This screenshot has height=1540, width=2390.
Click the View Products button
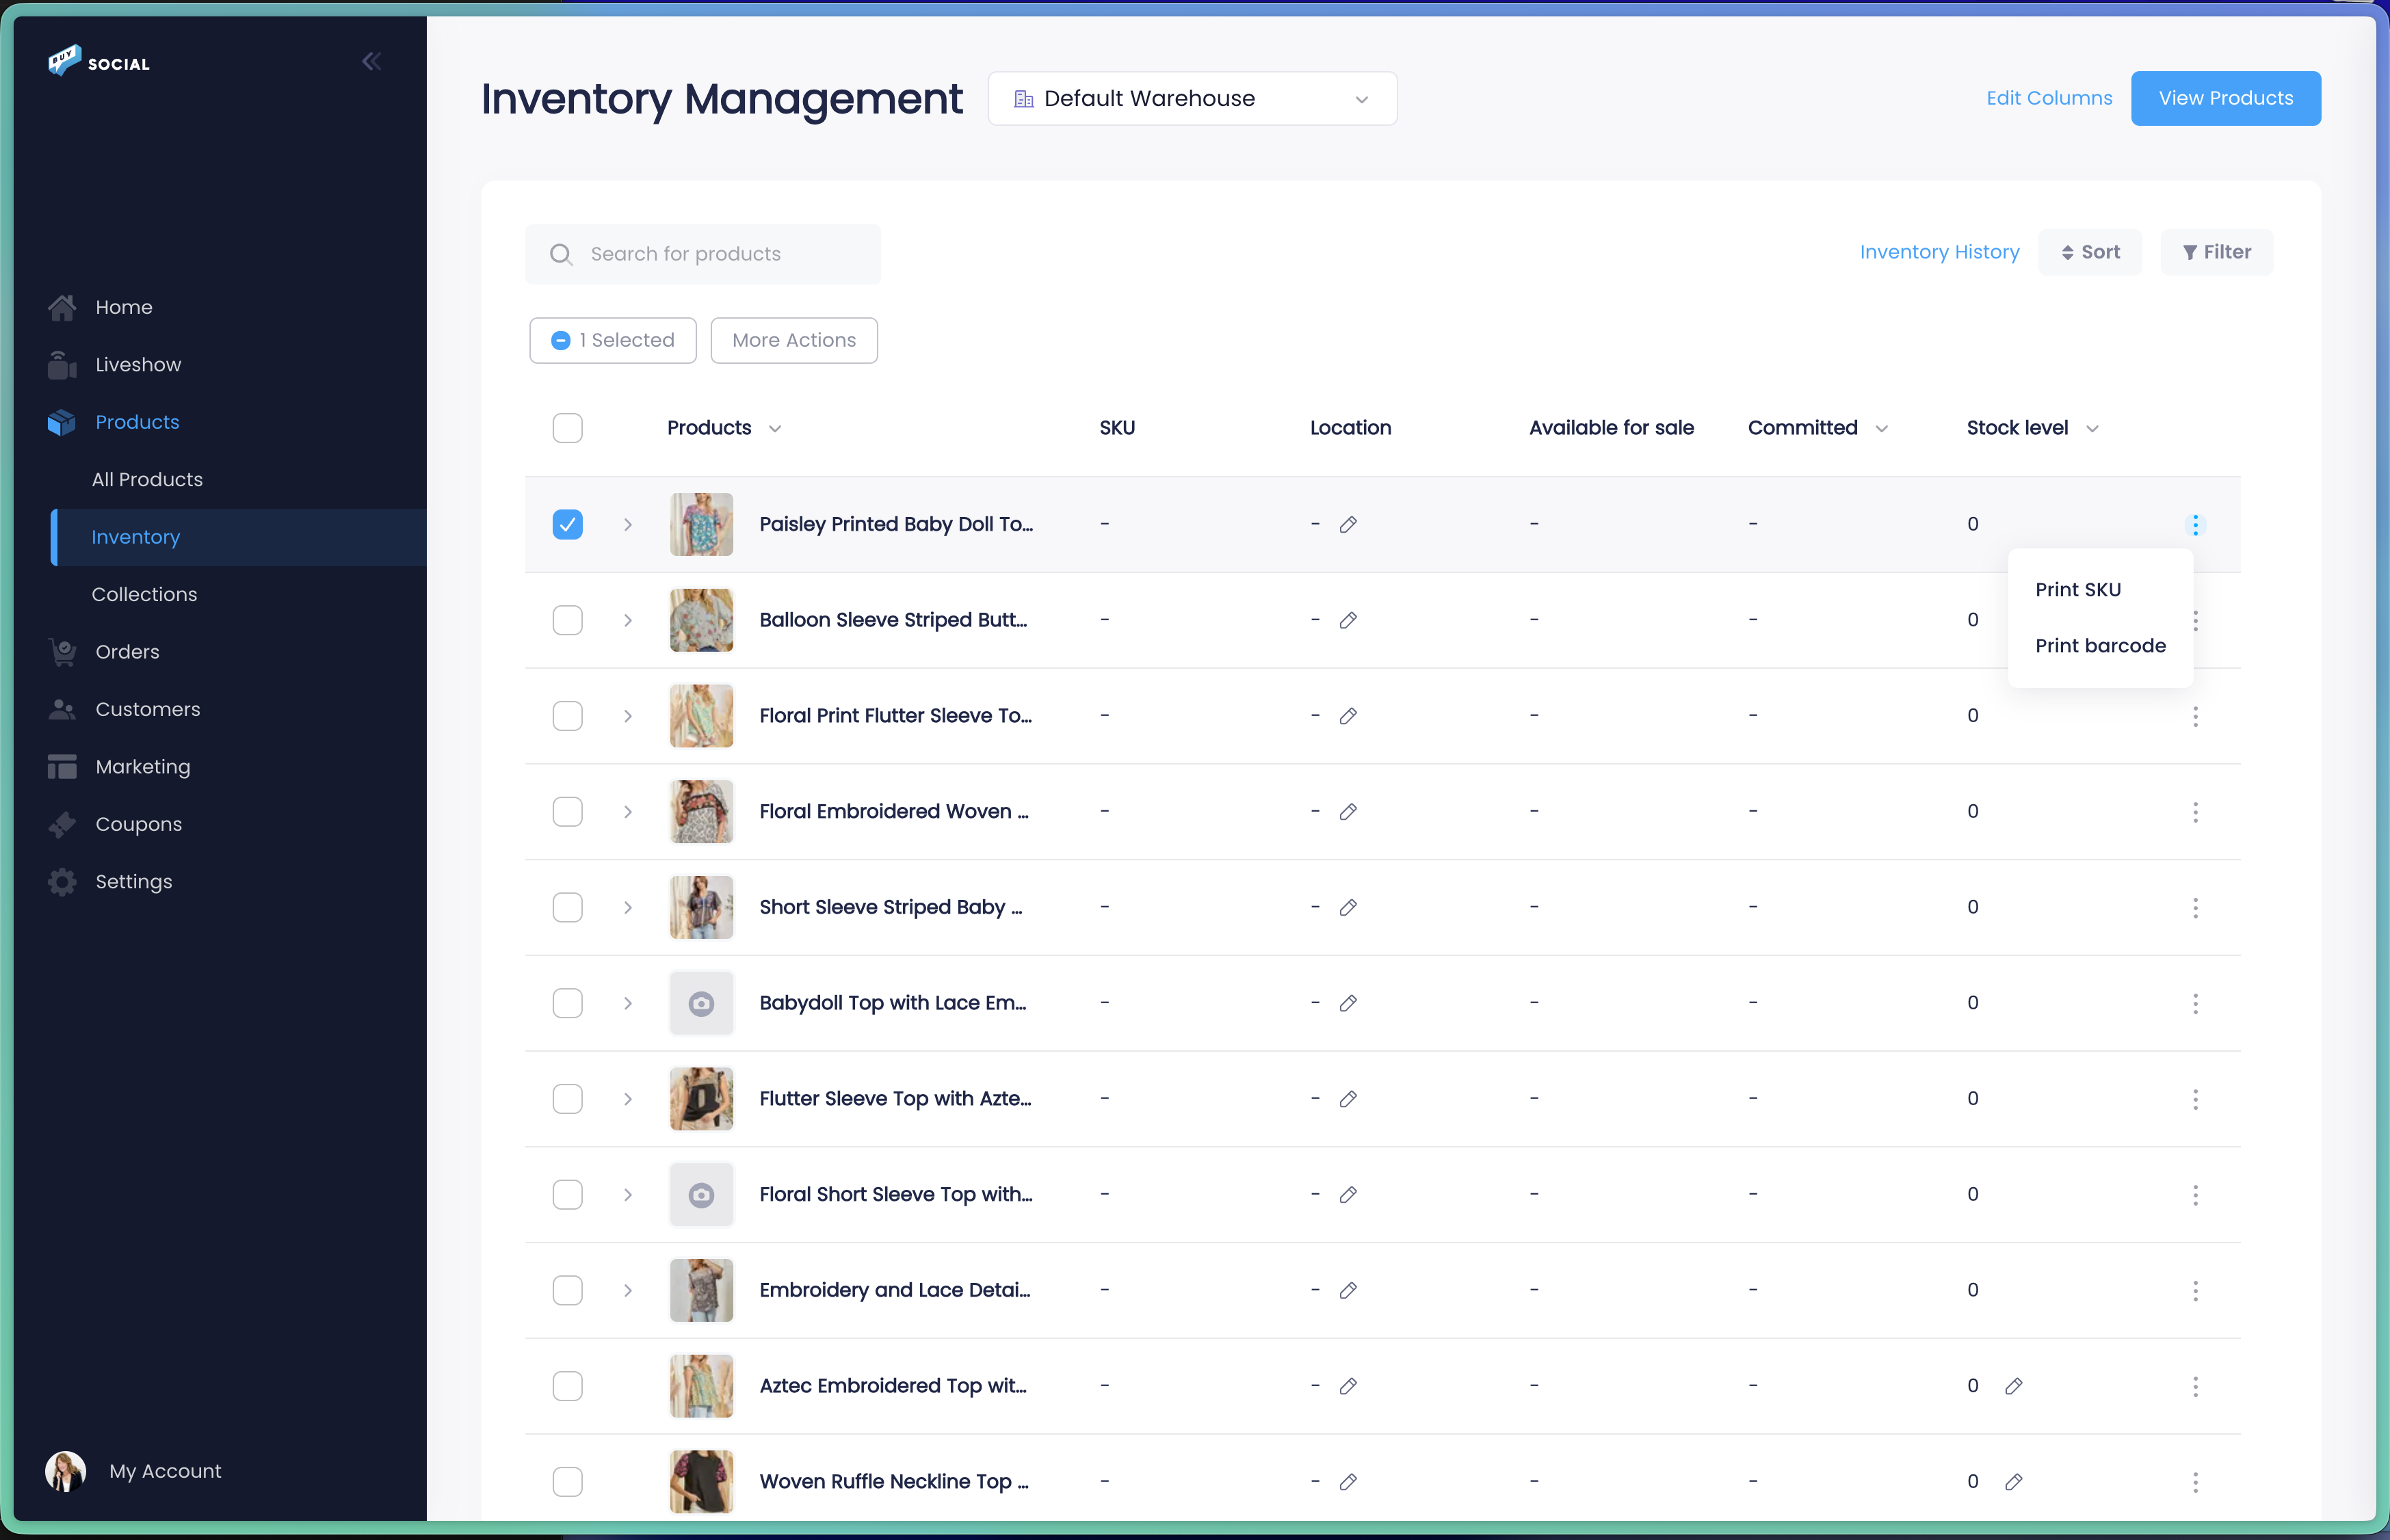pos(2225,98)
